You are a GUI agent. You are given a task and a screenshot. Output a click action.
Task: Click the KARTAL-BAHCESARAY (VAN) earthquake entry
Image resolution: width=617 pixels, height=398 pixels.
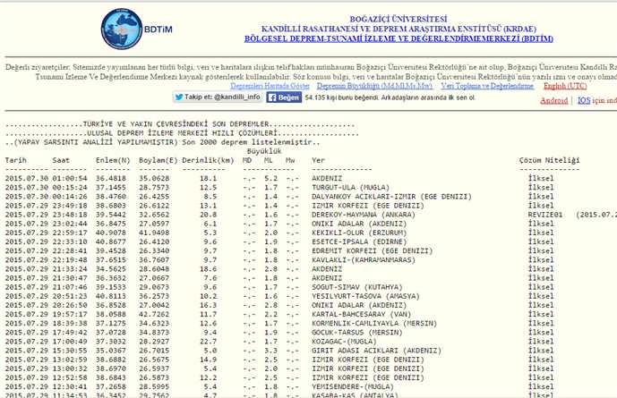(358, 315)
